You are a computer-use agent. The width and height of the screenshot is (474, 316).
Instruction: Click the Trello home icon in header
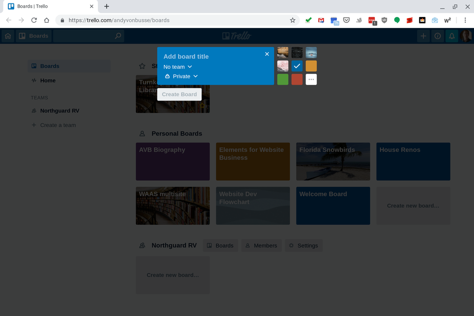8,36
